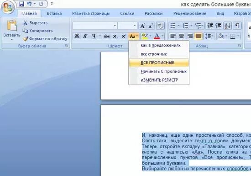Screen dimensions: 251x176
Task: Copy selection with Копировать
Action: (x=37, y=31)
